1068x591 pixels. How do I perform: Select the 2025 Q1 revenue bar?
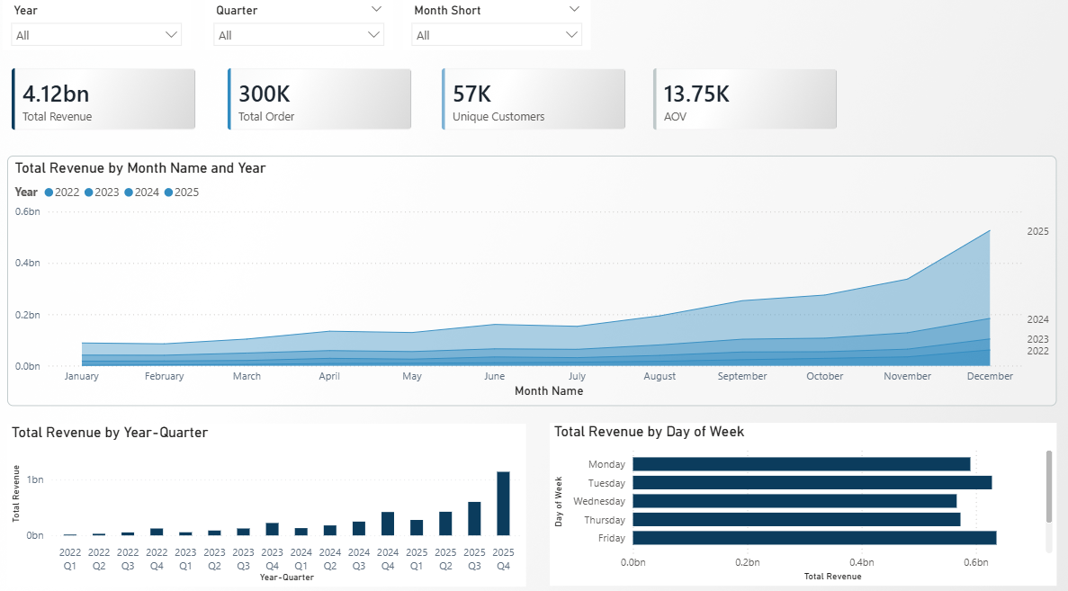[x=417, y=528]
